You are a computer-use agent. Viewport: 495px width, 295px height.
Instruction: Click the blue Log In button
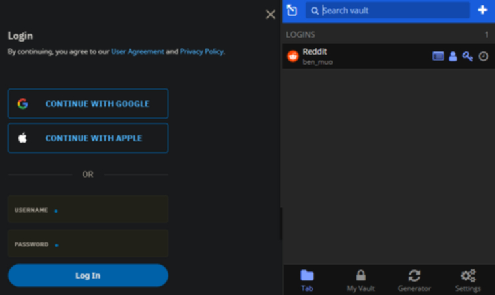click(x=88, y=275)
